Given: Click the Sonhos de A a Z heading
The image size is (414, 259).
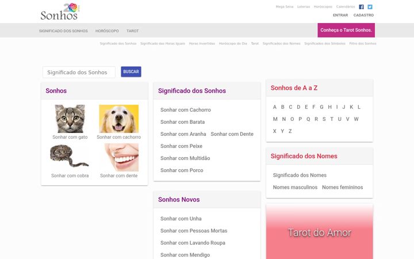Looking at the screenshot, I should point(294,88).
